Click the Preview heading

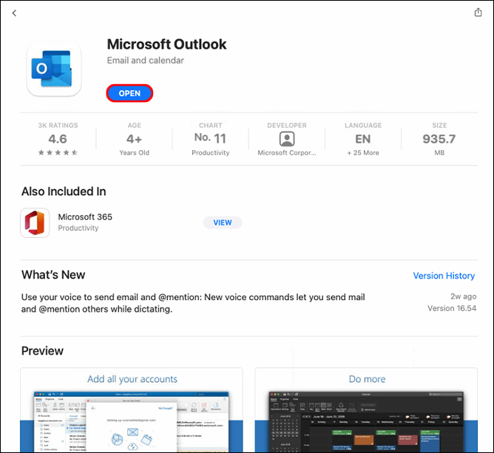click(43, 351)
